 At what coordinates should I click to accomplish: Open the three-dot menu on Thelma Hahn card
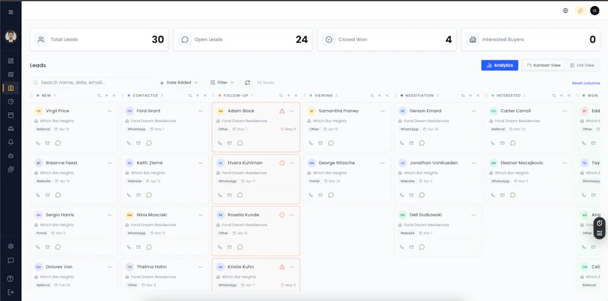(201, 267)
